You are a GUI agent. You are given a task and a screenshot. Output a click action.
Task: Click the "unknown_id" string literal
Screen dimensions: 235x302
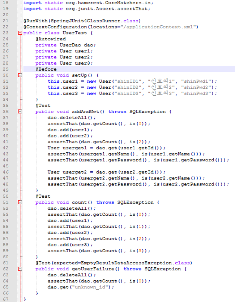(90, 287)
